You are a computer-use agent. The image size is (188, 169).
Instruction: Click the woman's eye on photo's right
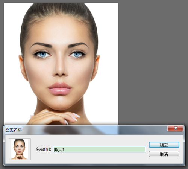[77, 54]
